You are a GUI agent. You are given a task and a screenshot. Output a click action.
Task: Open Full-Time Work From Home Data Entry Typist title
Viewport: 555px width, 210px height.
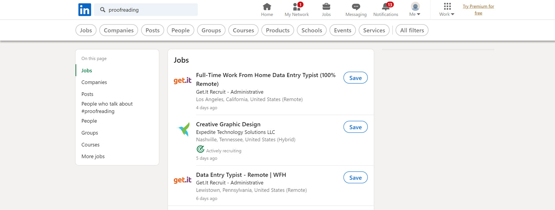[x=266, y=79]
